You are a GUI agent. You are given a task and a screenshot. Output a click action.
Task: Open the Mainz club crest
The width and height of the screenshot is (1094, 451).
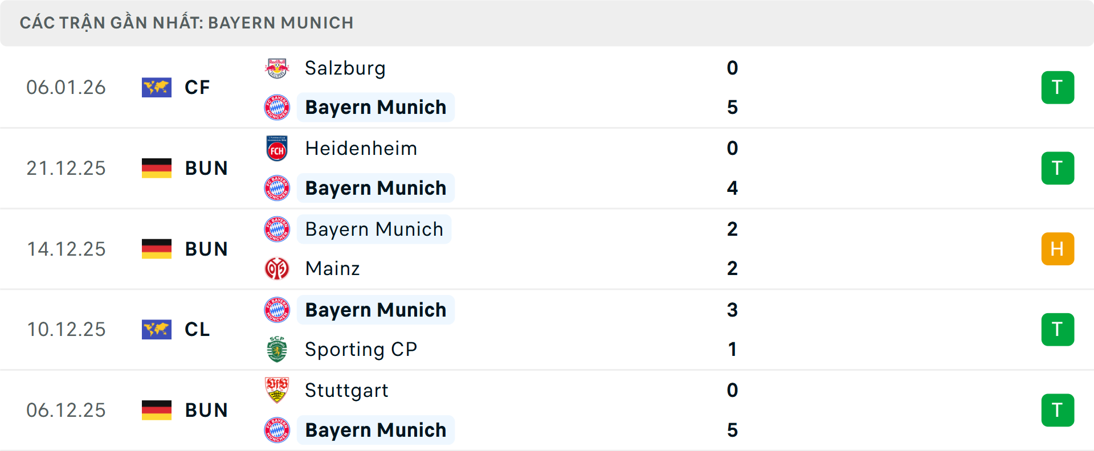click(x=277, y=268)
